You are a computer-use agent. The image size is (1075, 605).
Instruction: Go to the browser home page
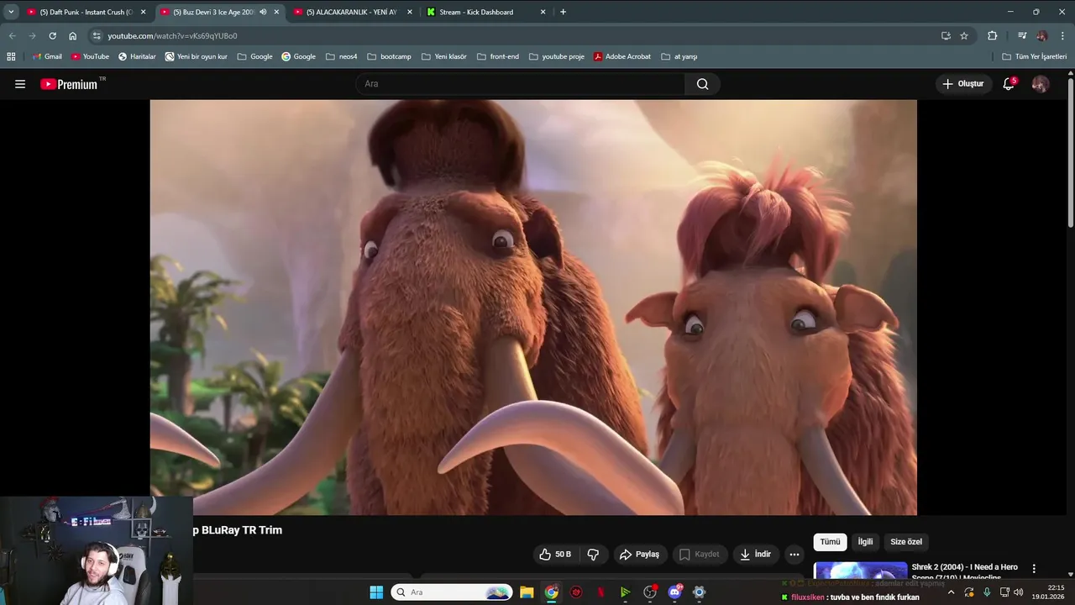73,36
